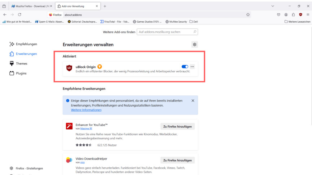
Task: Open the uBlock Origin three-dot options menu
Action: click(x=192, y=67)
